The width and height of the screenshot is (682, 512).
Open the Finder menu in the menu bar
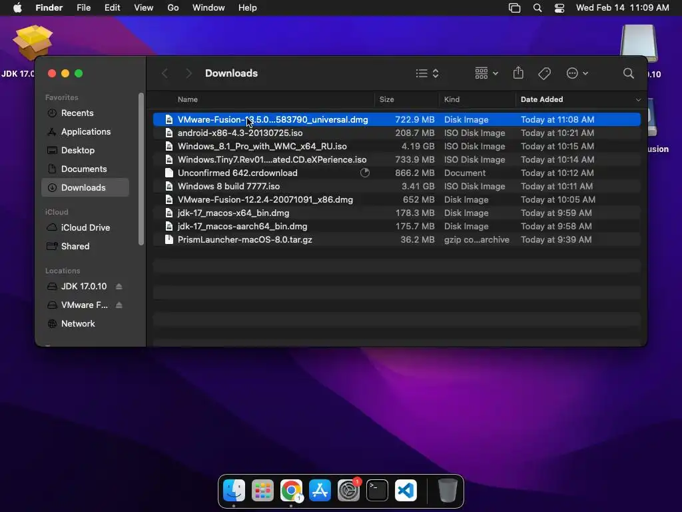coord(49,8)
